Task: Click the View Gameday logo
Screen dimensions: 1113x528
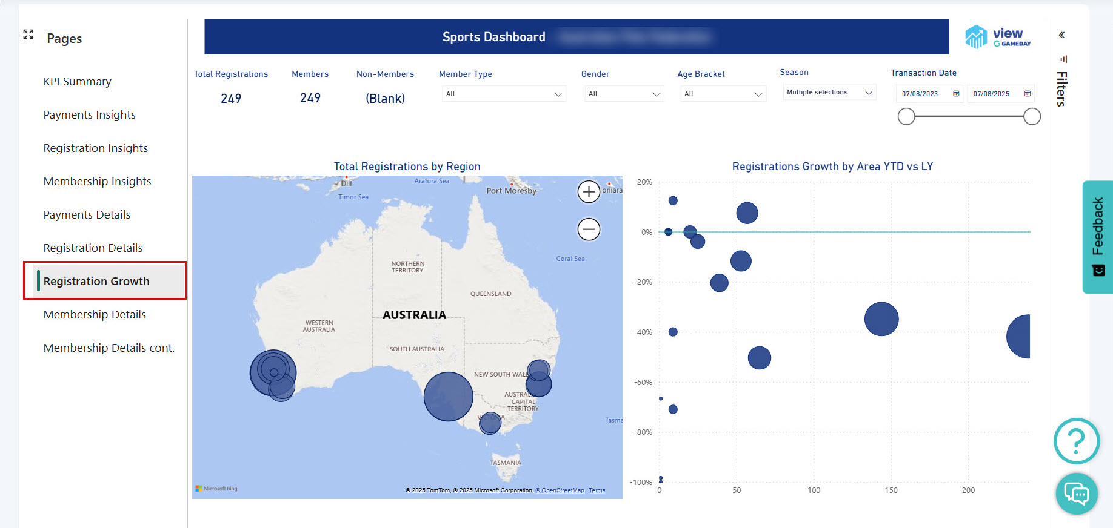Action: click(998, 37)
